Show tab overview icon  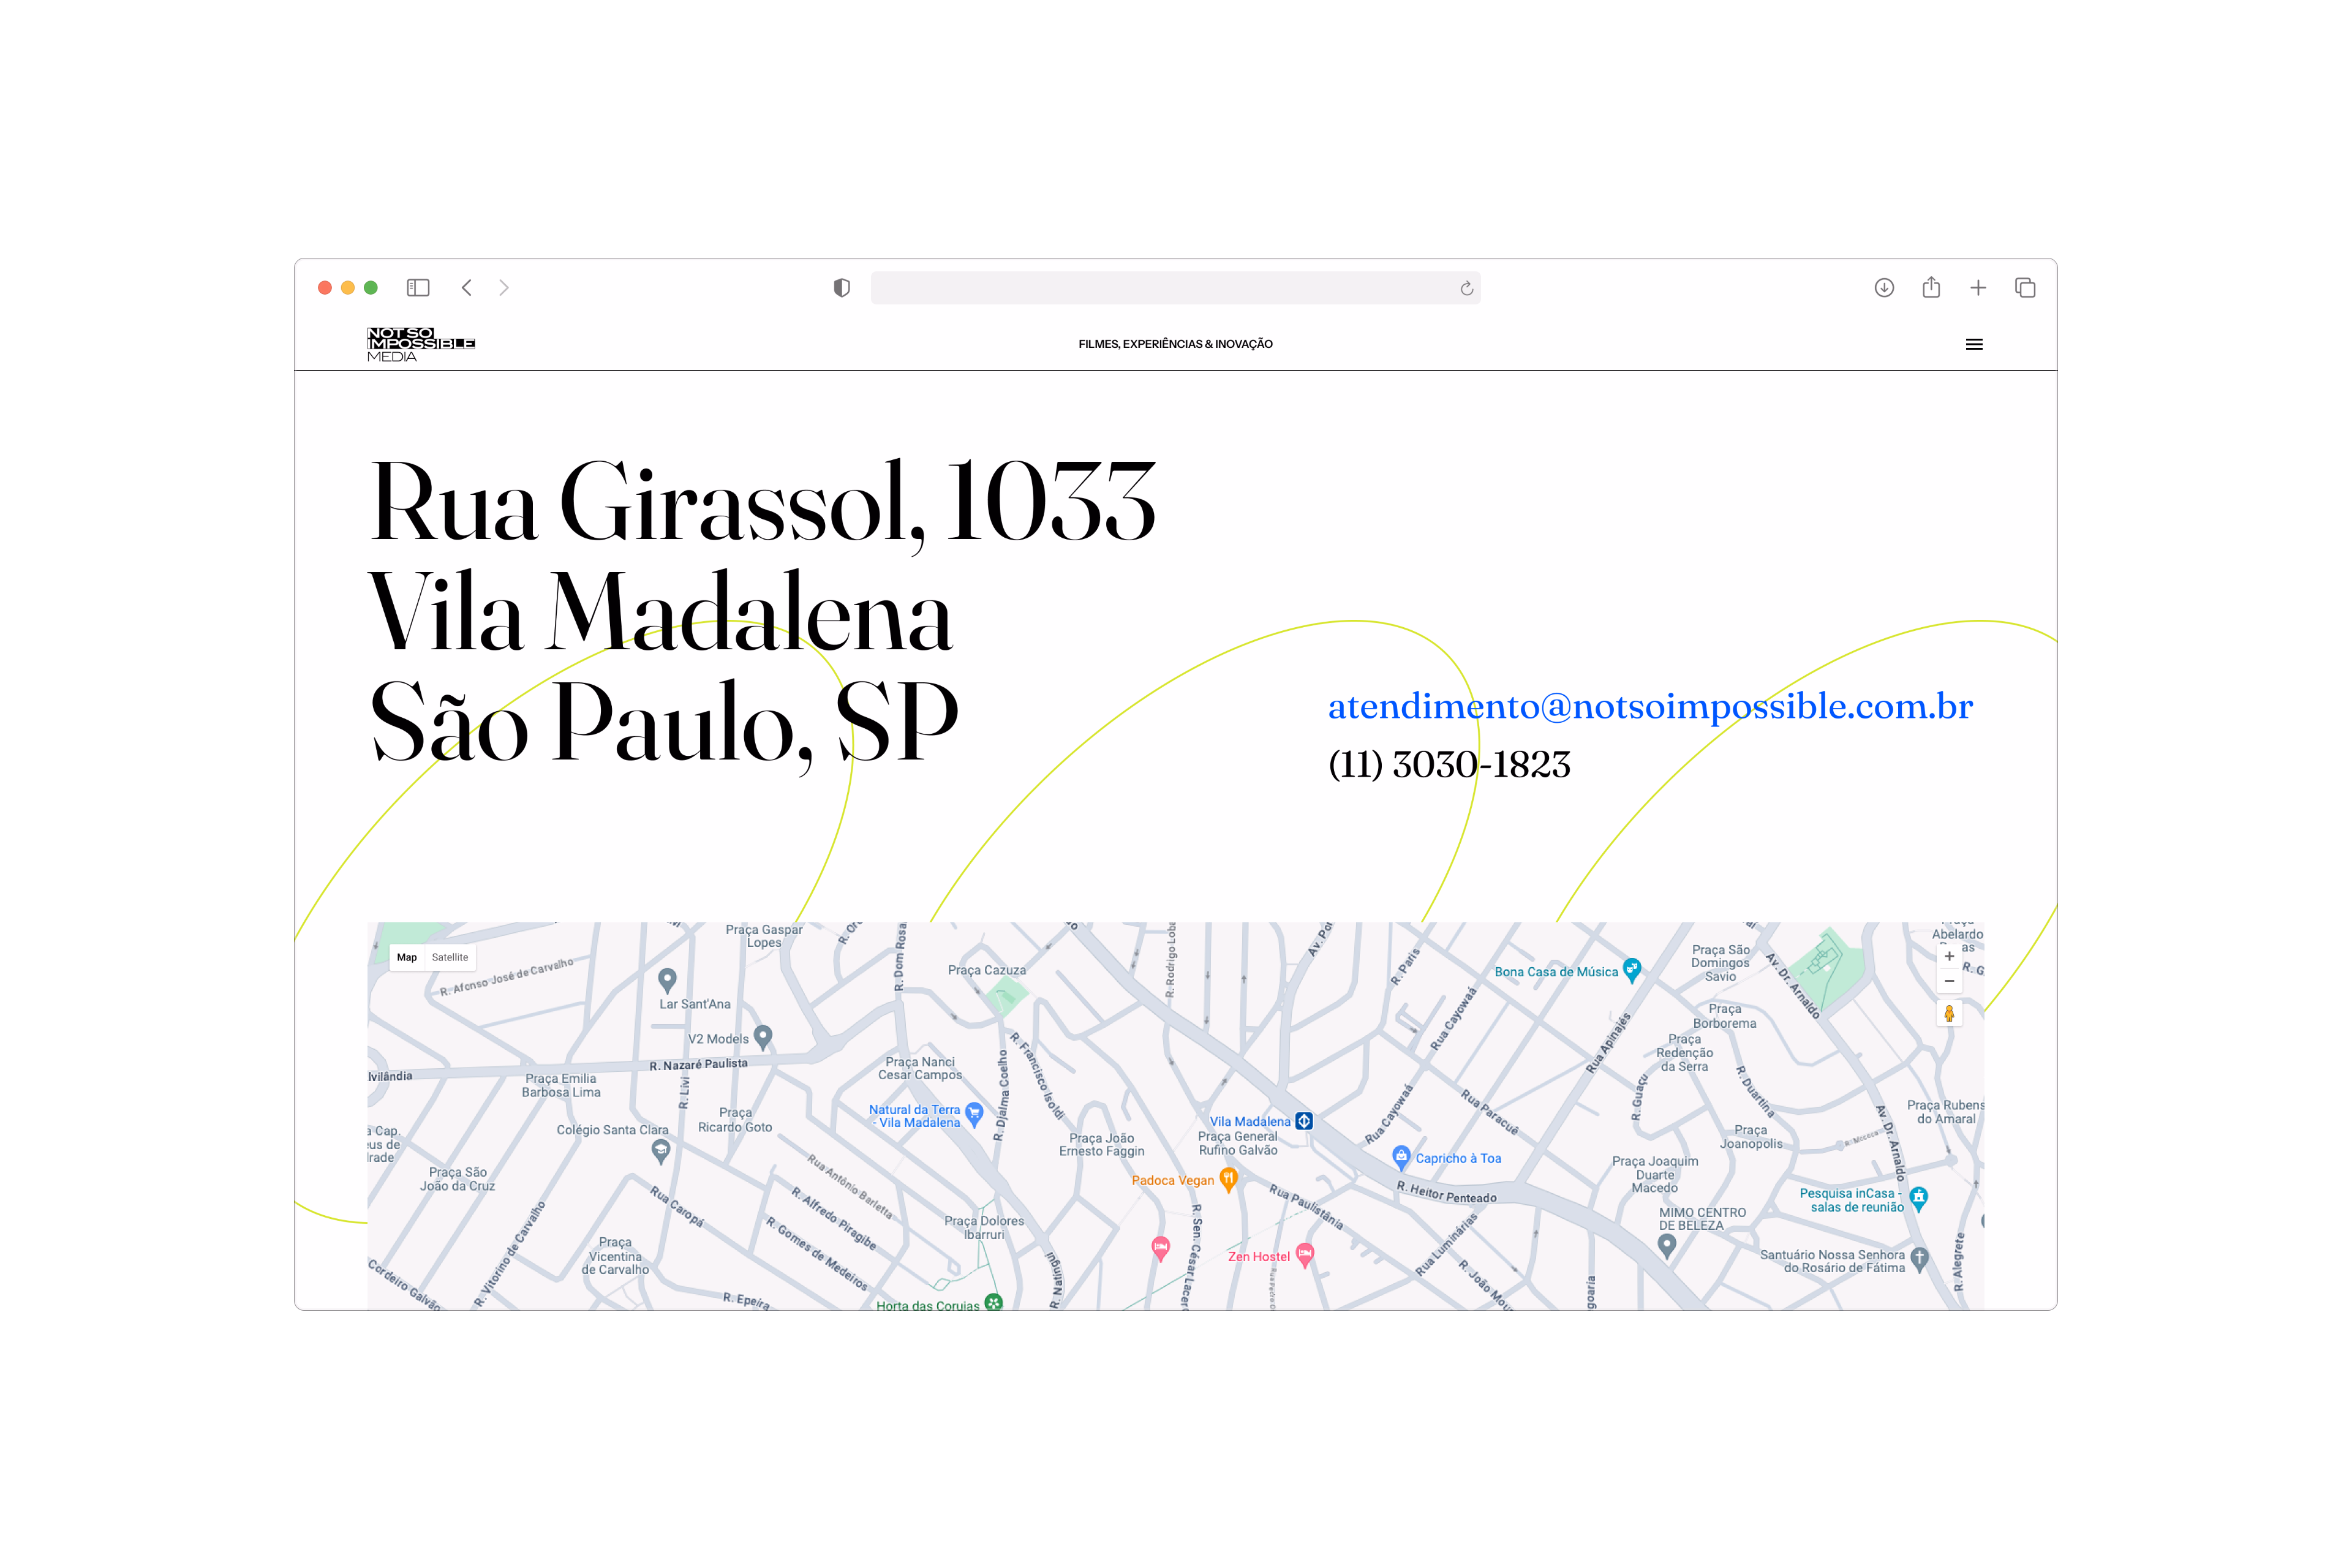(x=2025, y=288)
